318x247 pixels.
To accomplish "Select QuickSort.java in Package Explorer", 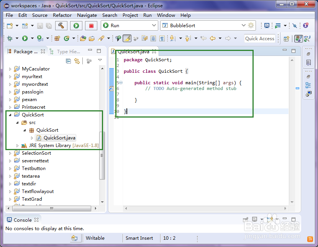I will (x=59, y=138).
